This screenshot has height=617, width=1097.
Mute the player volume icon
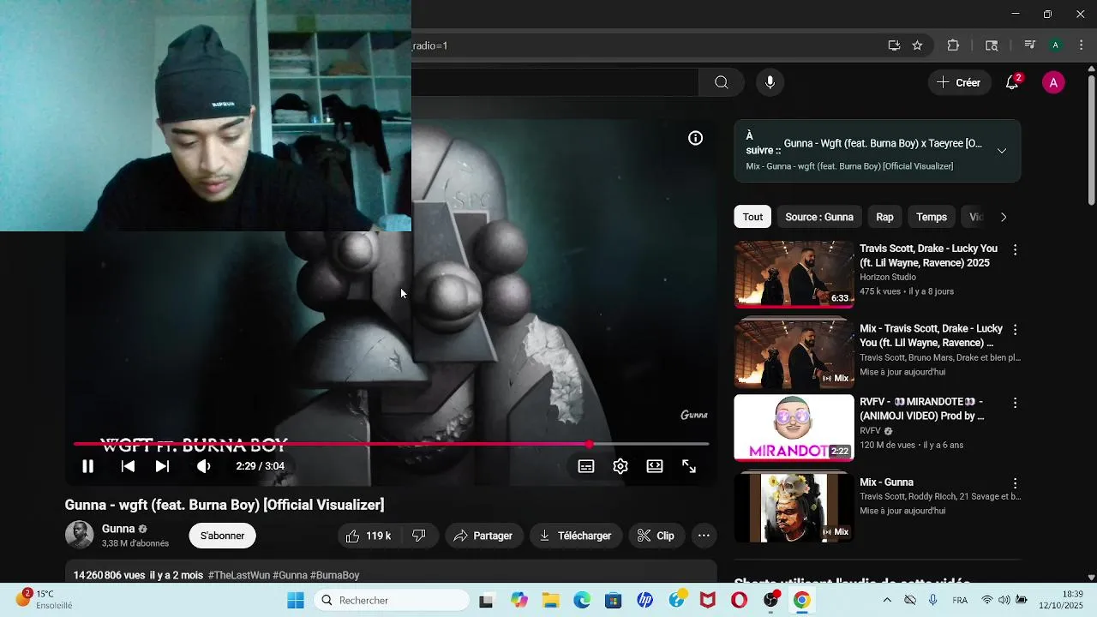click(x=203, y=466)
